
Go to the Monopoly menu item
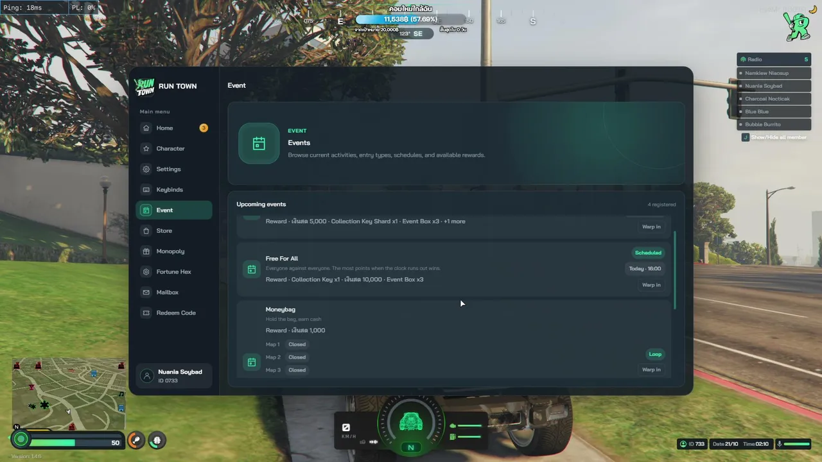pyautogui.click(x=174, y=252)
